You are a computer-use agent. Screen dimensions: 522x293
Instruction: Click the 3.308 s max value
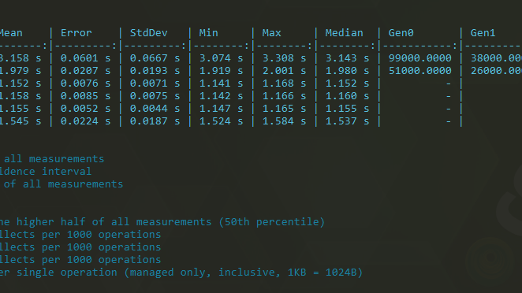[284, 58]
